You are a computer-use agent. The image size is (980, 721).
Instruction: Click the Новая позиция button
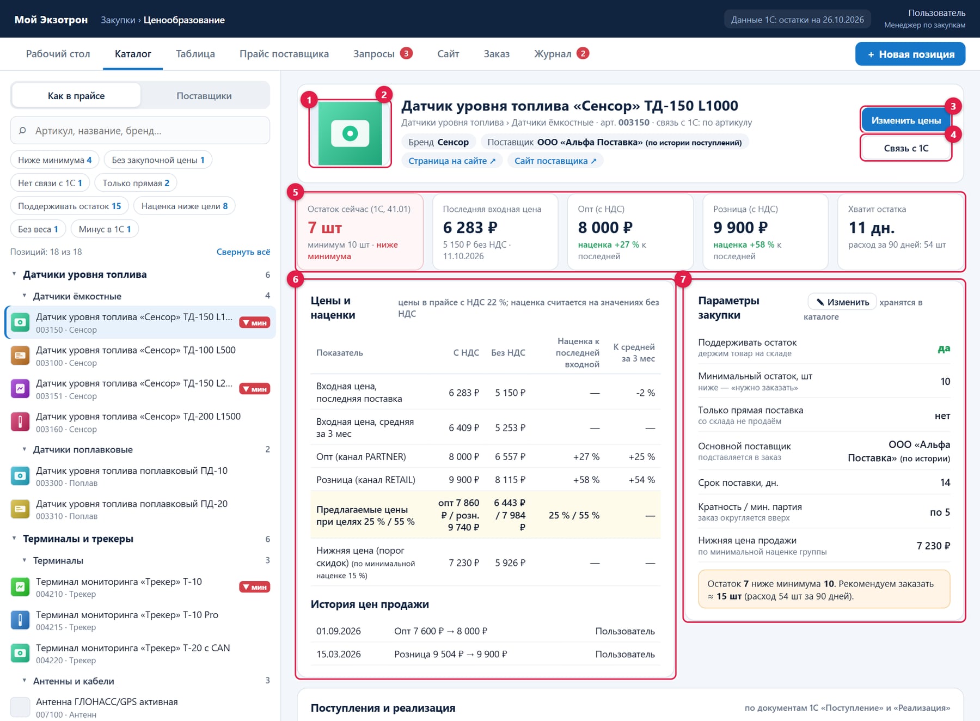tap(910, 54)
